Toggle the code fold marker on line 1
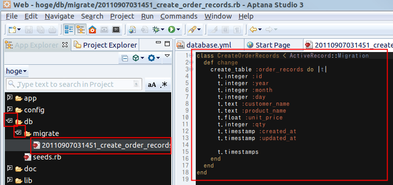The image size is (393, 185). (191, 55)
